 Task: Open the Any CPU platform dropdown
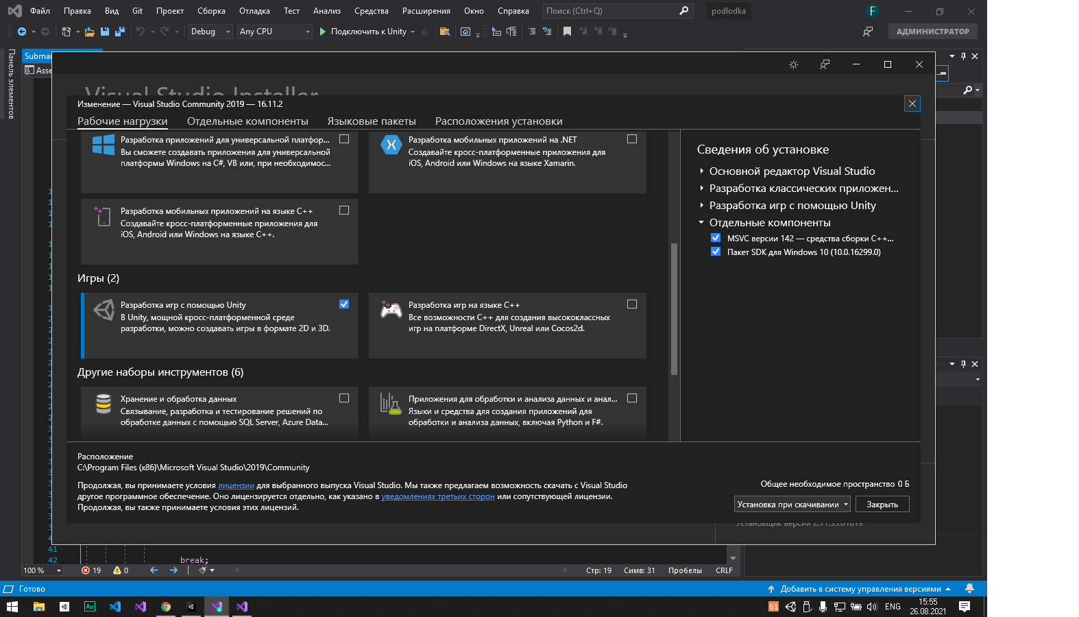click(275, 32)
